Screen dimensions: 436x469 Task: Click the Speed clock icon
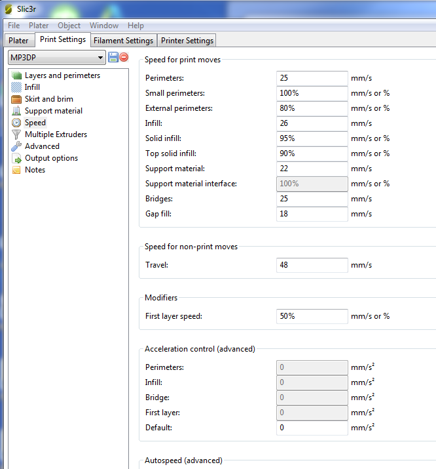(x=16, y=123)
